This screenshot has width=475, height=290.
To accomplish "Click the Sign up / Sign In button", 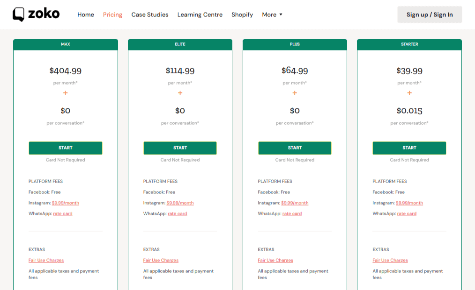I will tap(429, 14).
